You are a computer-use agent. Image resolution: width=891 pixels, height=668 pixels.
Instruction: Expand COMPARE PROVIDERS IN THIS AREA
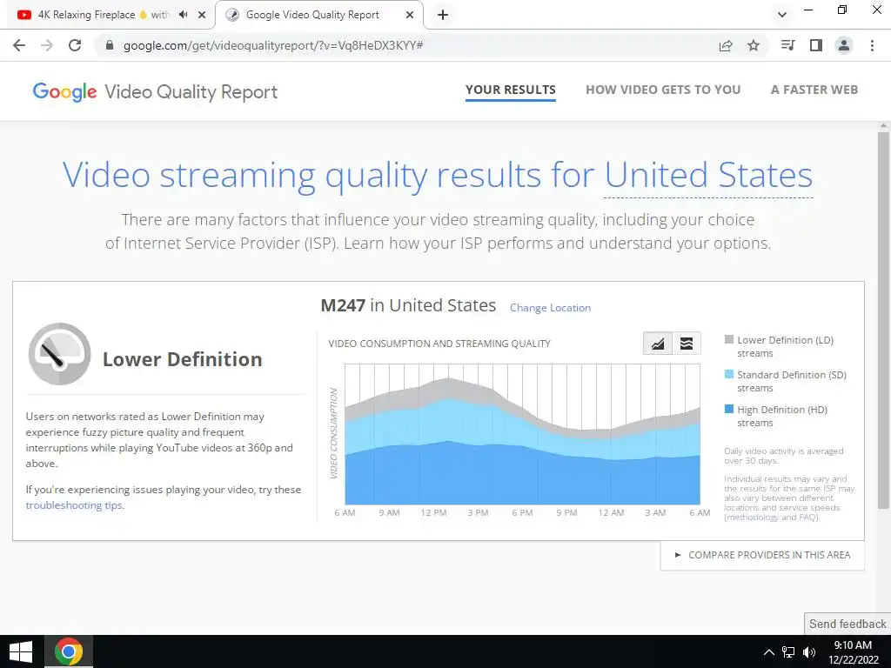point(762,555)
